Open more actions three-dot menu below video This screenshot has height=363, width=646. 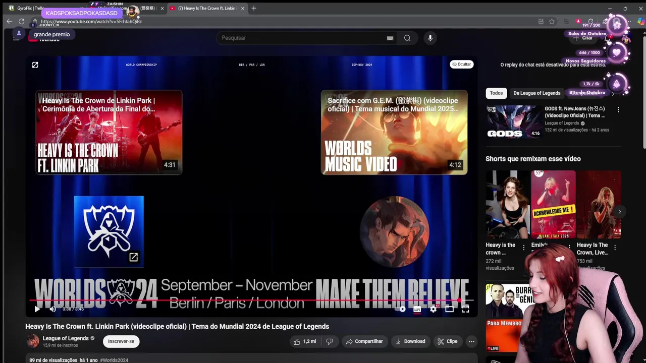click(471, 341)
